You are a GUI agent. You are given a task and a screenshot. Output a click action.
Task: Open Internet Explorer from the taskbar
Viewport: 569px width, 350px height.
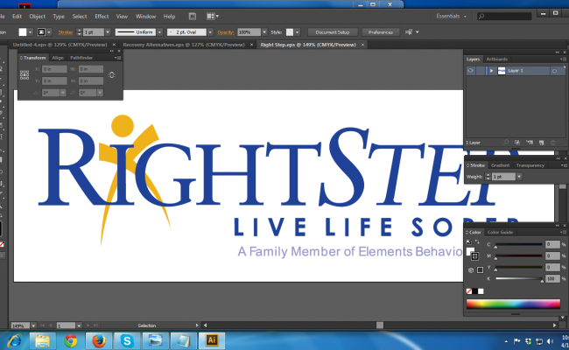point(15,340)
